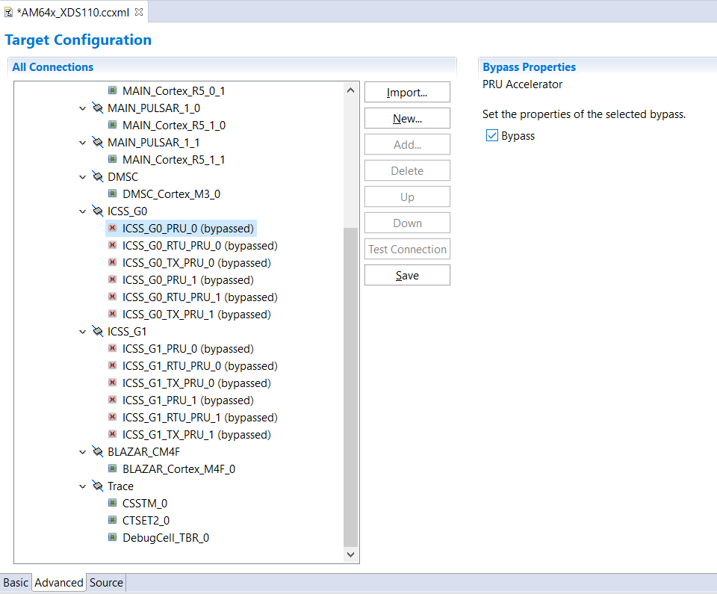Screen dimensions: 717x594
Task: Click the Import... button
Action: pos(407,93)
